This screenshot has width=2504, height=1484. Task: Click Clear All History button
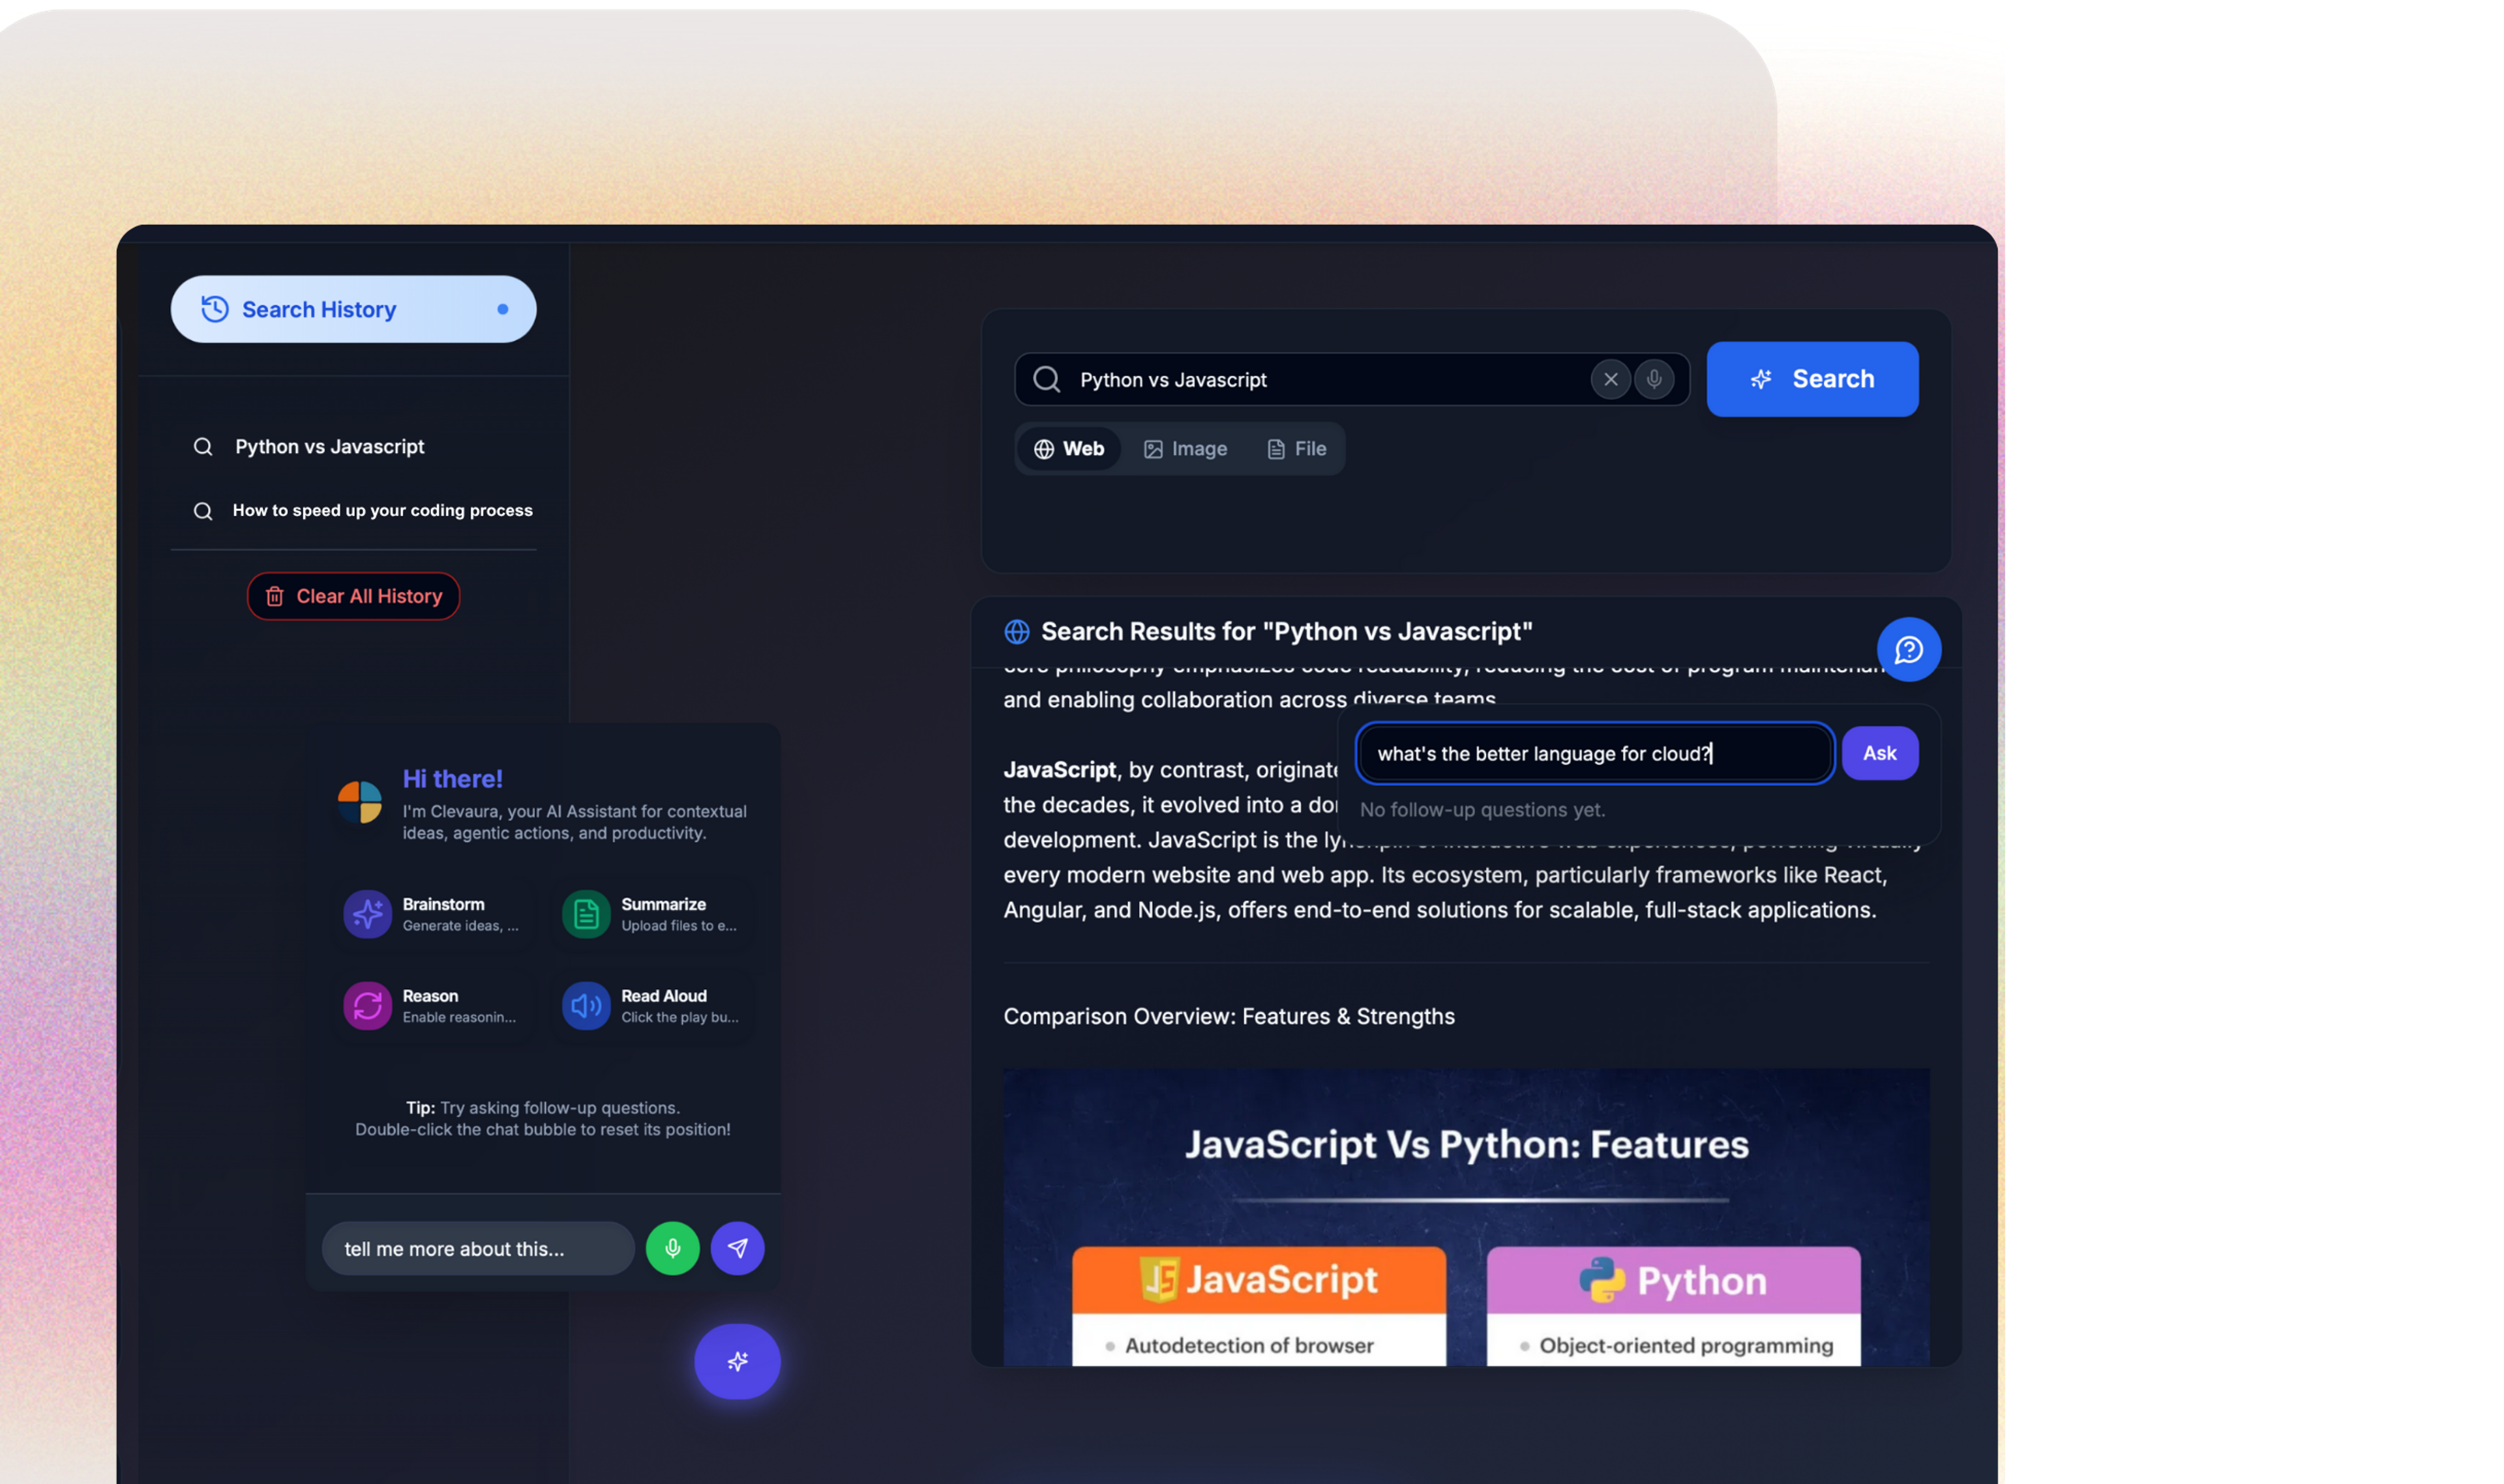point(353,596)
